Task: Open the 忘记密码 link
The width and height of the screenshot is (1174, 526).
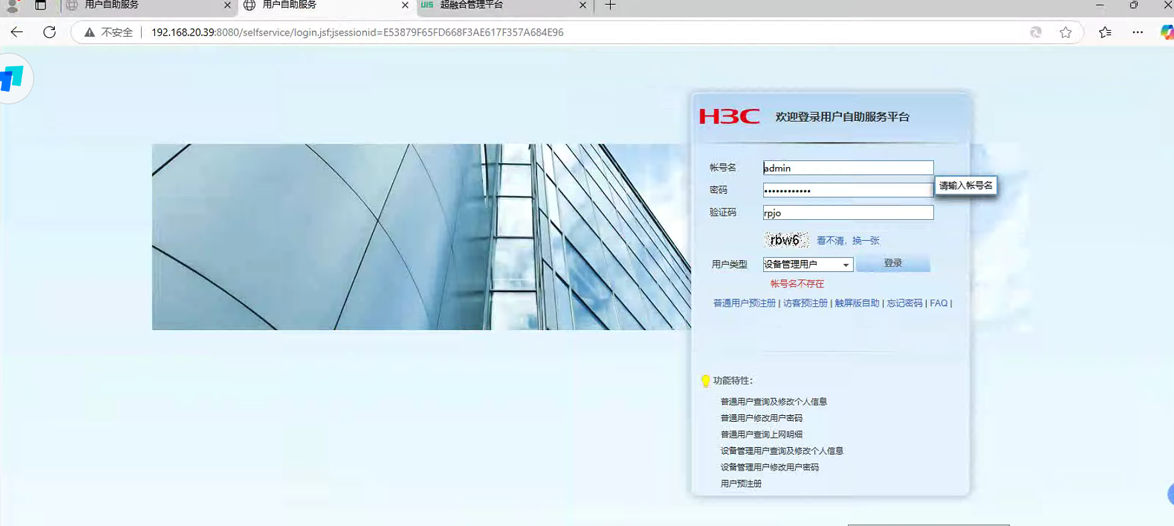Action: click(904, 303)
